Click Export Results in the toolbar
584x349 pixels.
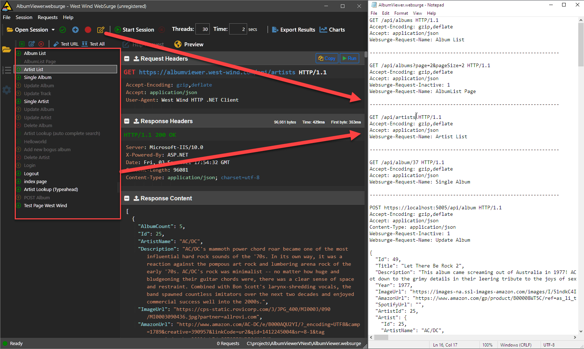tap(293, 29)
